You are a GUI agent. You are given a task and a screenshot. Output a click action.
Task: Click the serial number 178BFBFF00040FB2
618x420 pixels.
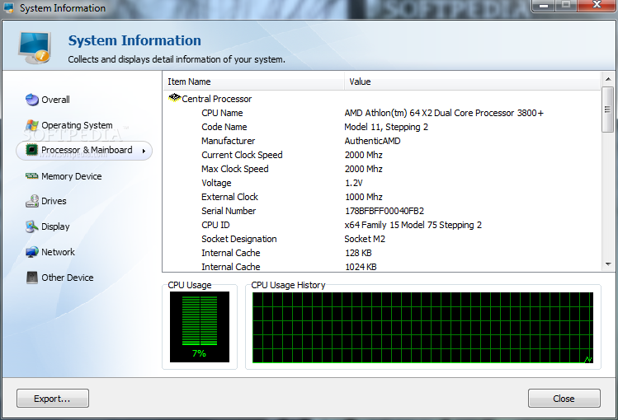click(x=384, y=211)
